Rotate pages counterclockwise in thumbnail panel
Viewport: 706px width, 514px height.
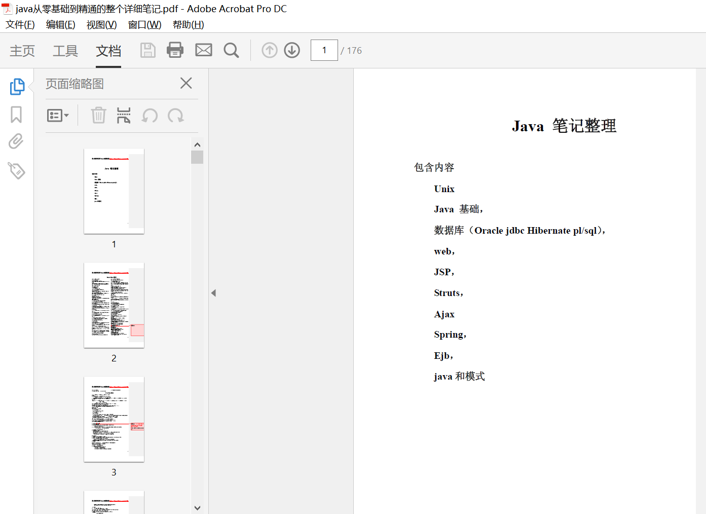click(150, 116)
